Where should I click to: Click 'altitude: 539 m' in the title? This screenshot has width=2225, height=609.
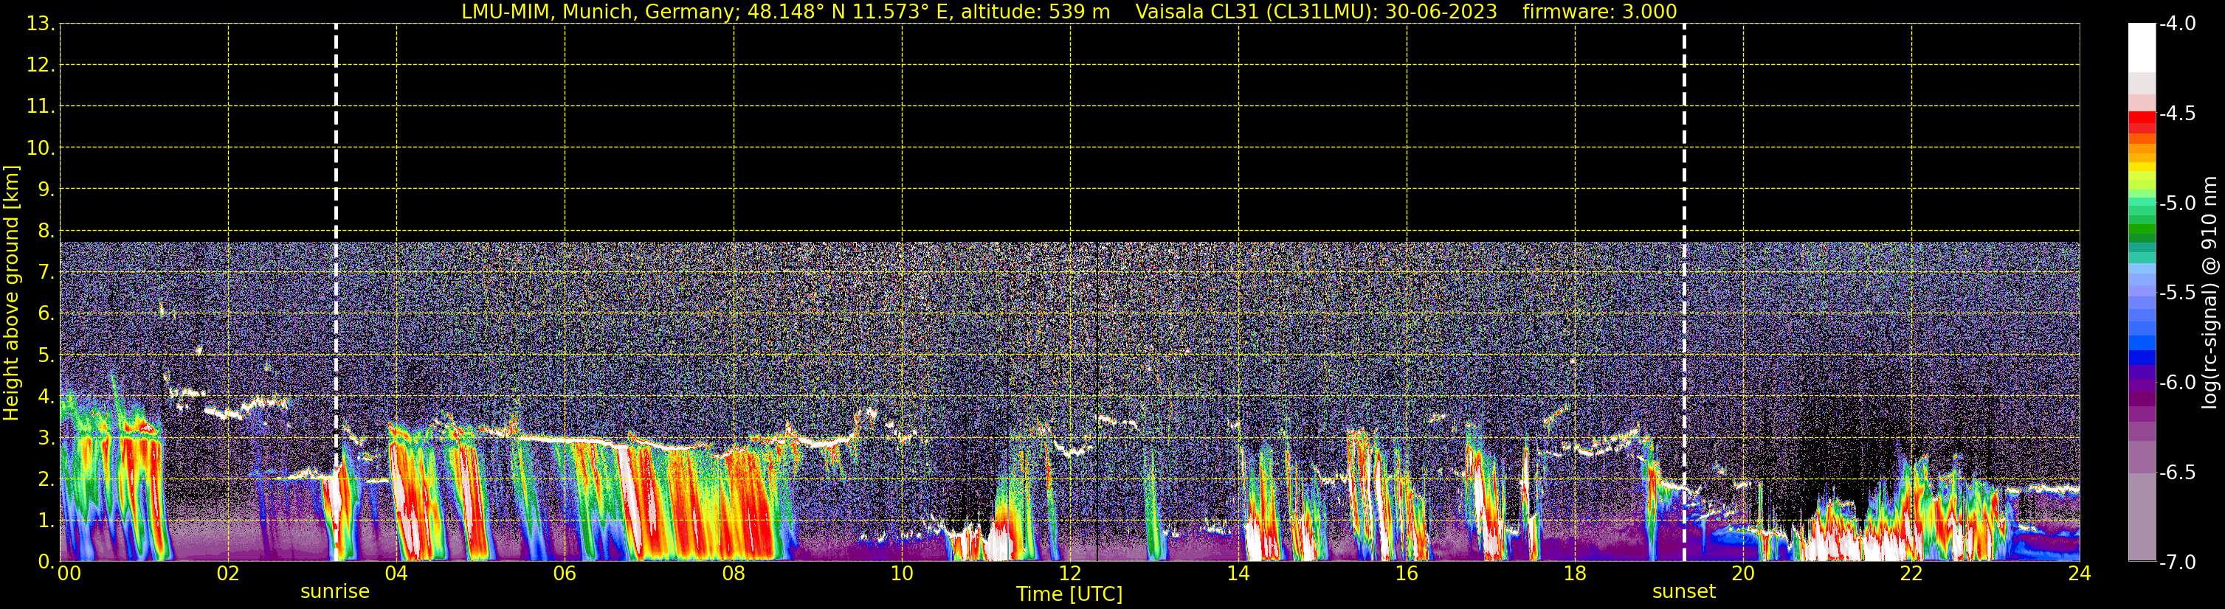click(x=1035, y=11)
